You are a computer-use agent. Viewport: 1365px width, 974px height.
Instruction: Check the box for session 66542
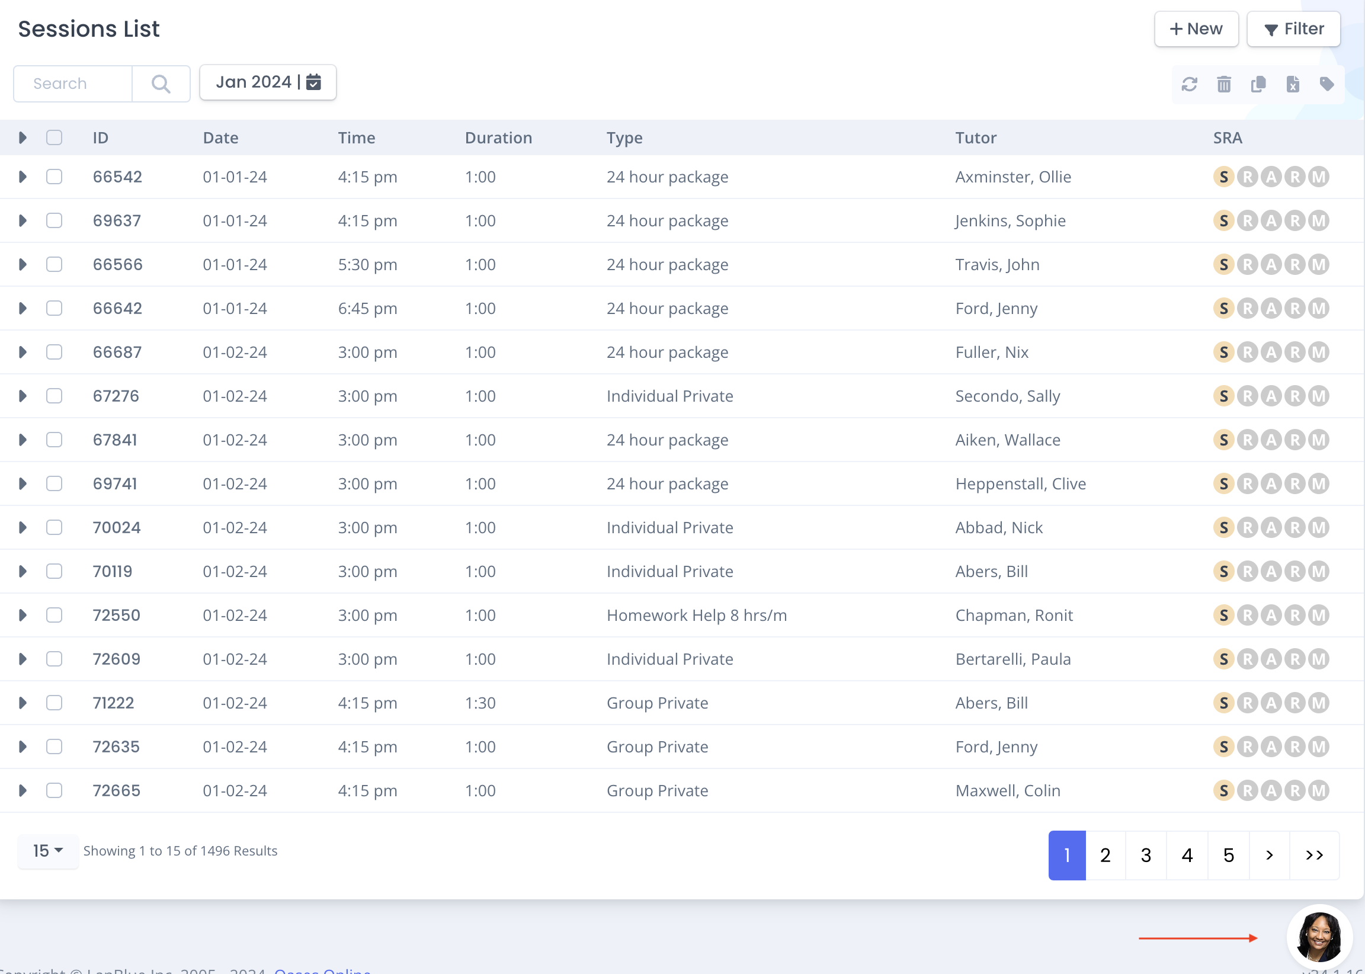point(54,177)
